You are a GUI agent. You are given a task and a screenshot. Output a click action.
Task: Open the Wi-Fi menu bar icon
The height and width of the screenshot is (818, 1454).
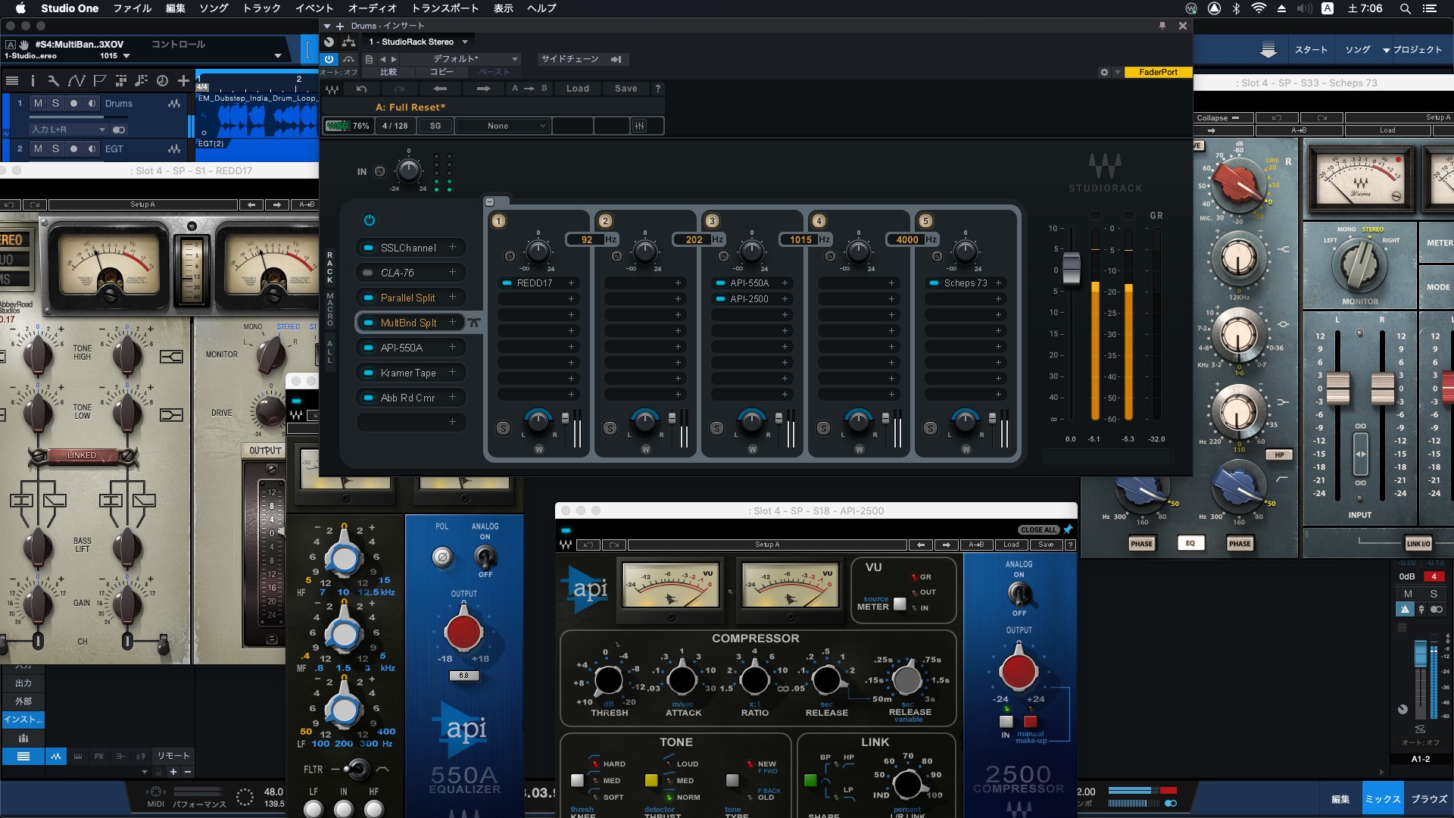tap(1259, 8)
